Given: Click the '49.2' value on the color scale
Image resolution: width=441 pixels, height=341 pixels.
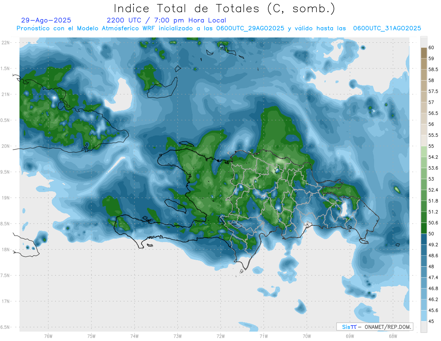Looking at the screenshot, I should [x=433, y=245].
